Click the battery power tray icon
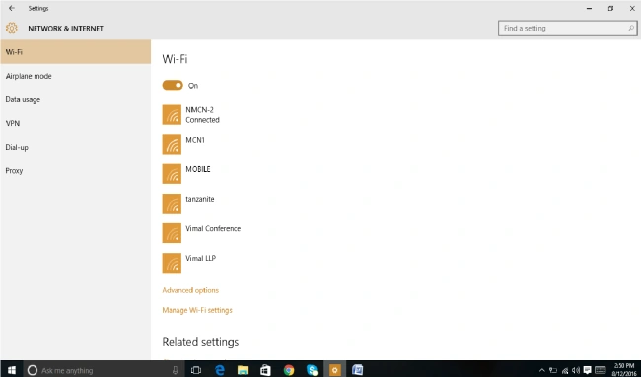Screen dimensions: 641x377 [x=553, y=370]
